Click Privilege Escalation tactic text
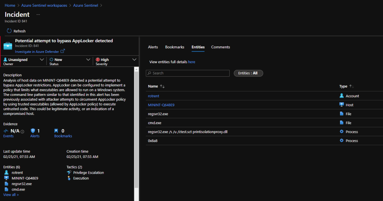Viewport: 383px width, 201px height. pyautogui.click(x=88, y=173)
